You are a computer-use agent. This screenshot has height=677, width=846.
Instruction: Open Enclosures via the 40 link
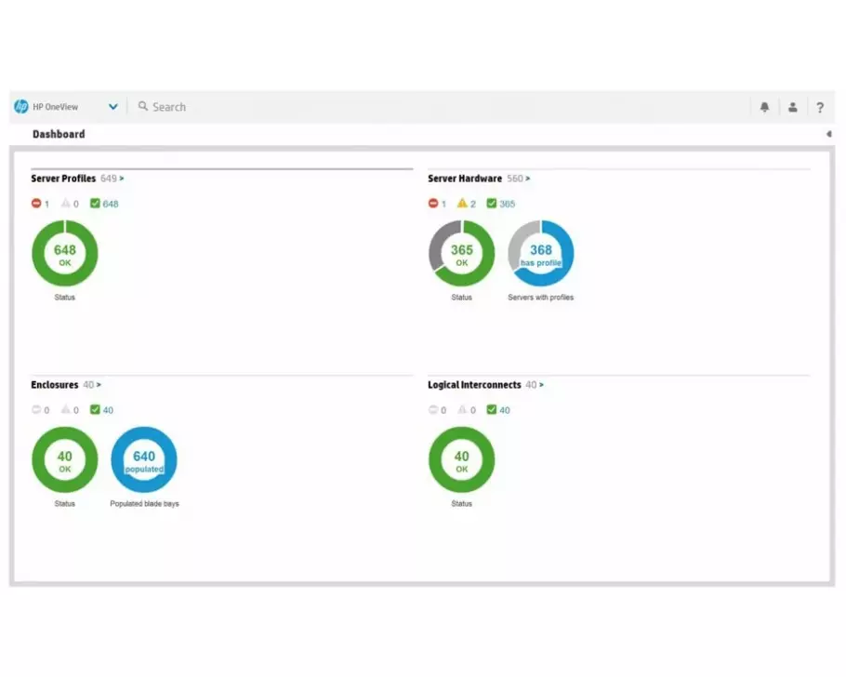89,384
